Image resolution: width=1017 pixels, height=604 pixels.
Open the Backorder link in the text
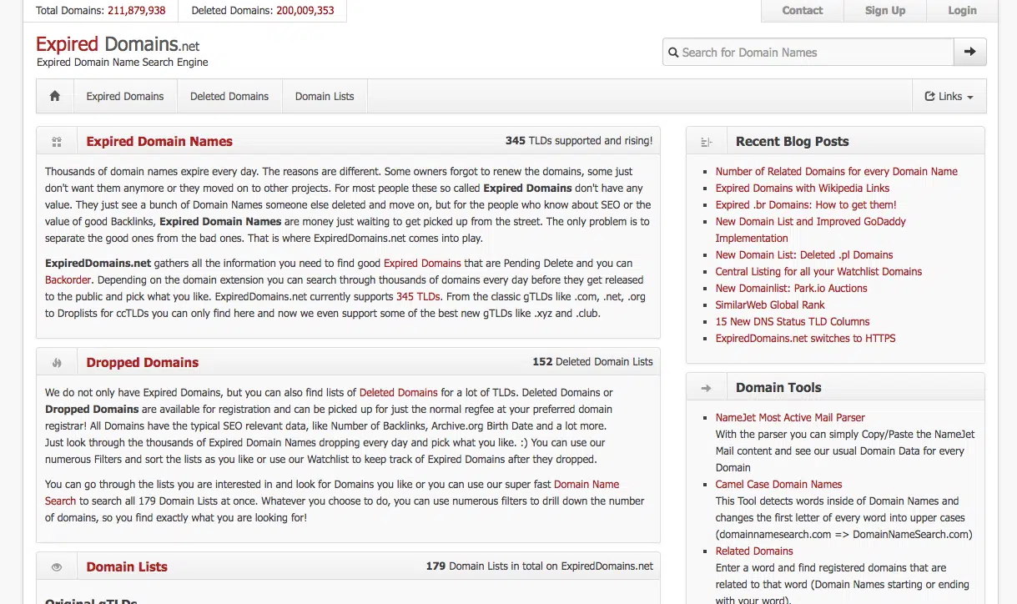pos(68,279)
